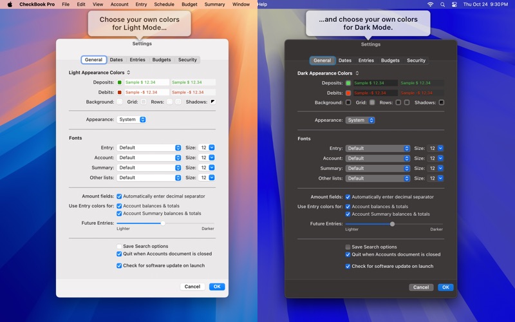Pick the green Deposits color in light settings

120,82
